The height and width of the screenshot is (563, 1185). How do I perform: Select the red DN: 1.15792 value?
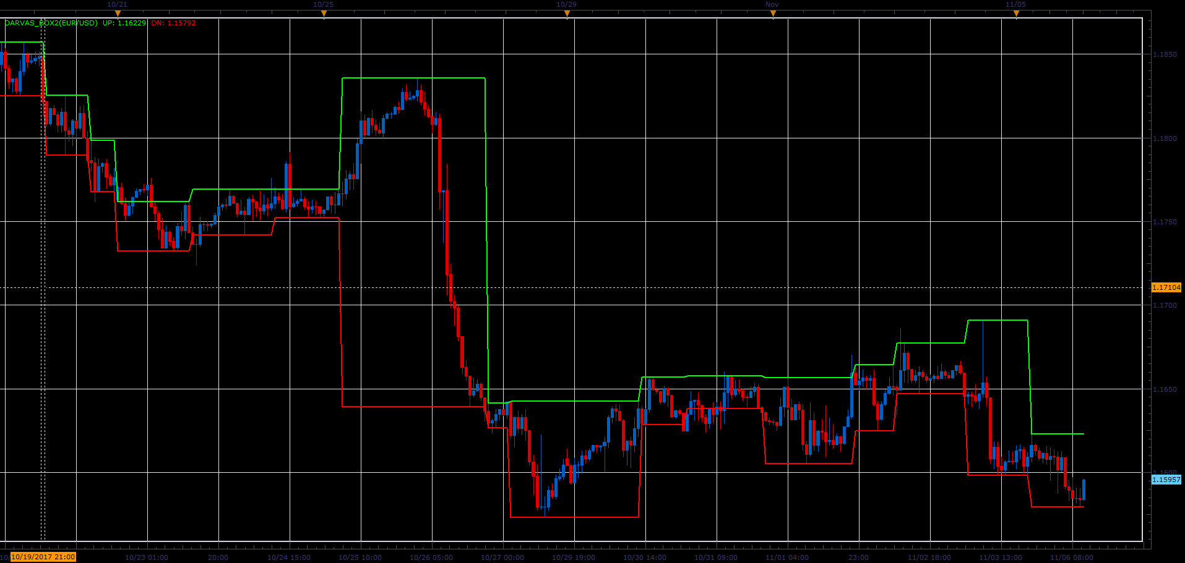[173, 23]
